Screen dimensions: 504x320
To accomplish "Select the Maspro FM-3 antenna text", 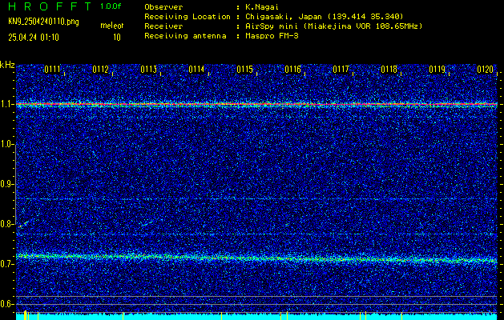I will click(x=272, y=36).
